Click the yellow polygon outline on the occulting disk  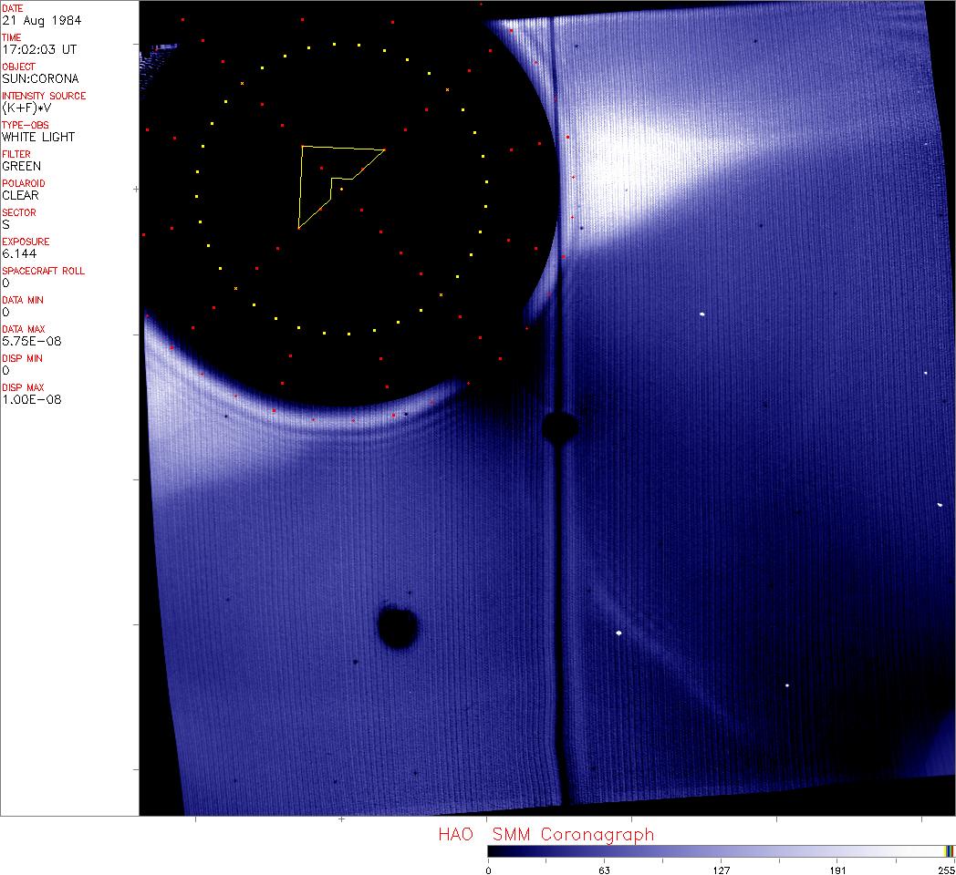pos(341,148)
